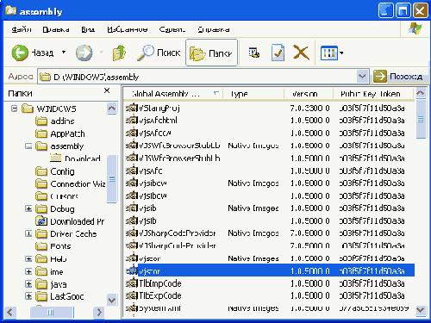Viewport: 431px width, 323px height.
Task: Close the Папки folders pane
Action: pyautogui.click(x=107, y=91)
